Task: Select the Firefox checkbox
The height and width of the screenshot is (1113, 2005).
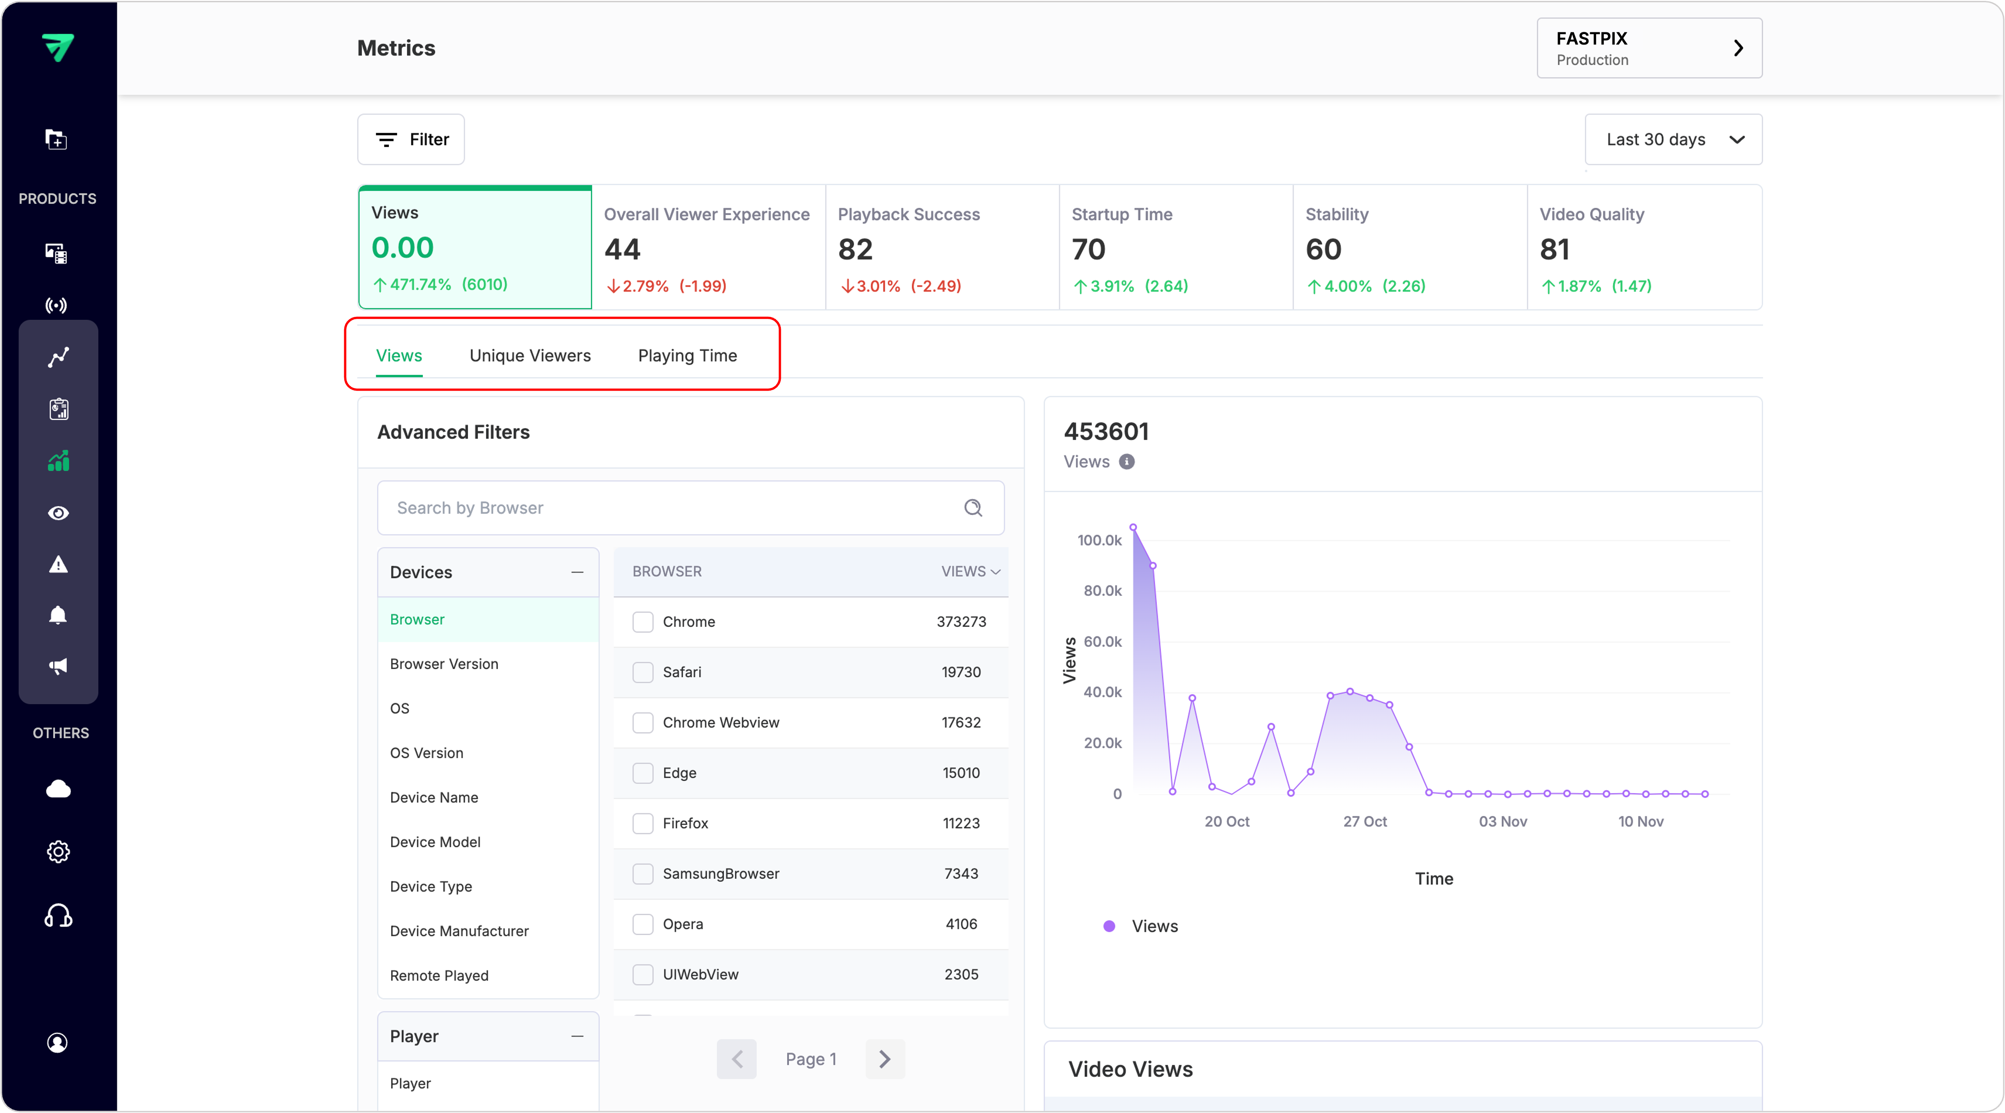Action: pyautogui.click(x=642, y=823)
